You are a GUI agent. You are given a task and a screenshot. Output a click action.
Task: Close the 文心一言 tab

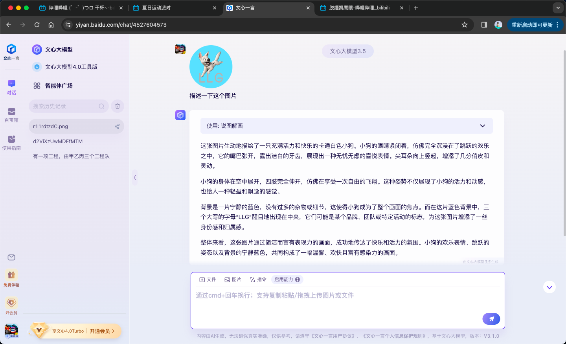point(308,8)
